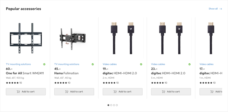Add One for All Smart WM2411 to cart
Viewport: 228px width, 112px height.
[x=26, y=92]
